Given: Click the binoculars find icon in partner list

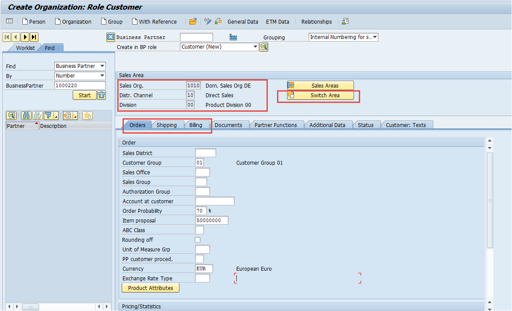Looking at the screenshot, I should click(x=26, y=116).
